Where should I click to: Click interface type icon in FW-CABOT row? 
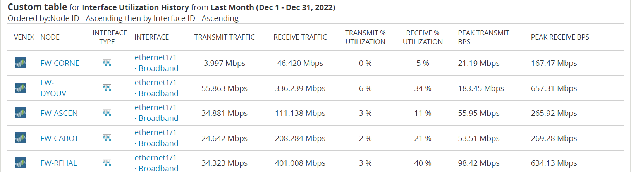107,138
